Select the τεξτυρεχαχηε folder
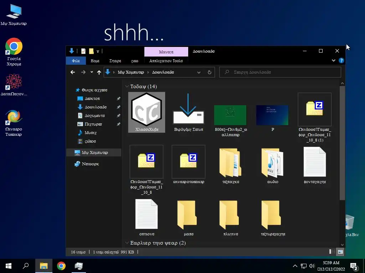This screenshot has height=273, width=365. point(273,218)
